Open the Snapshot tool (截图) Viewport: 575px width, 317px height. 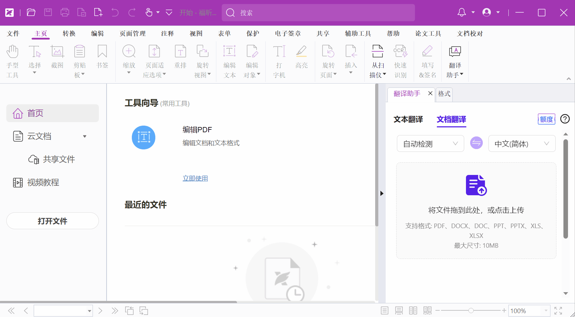click(x=57, y=57)
